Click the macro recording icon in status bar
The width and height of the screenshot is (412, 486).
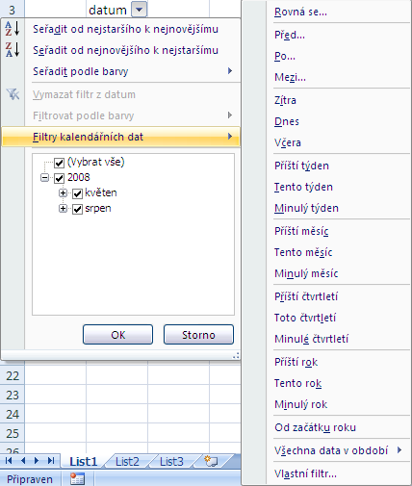pos(77,479)
